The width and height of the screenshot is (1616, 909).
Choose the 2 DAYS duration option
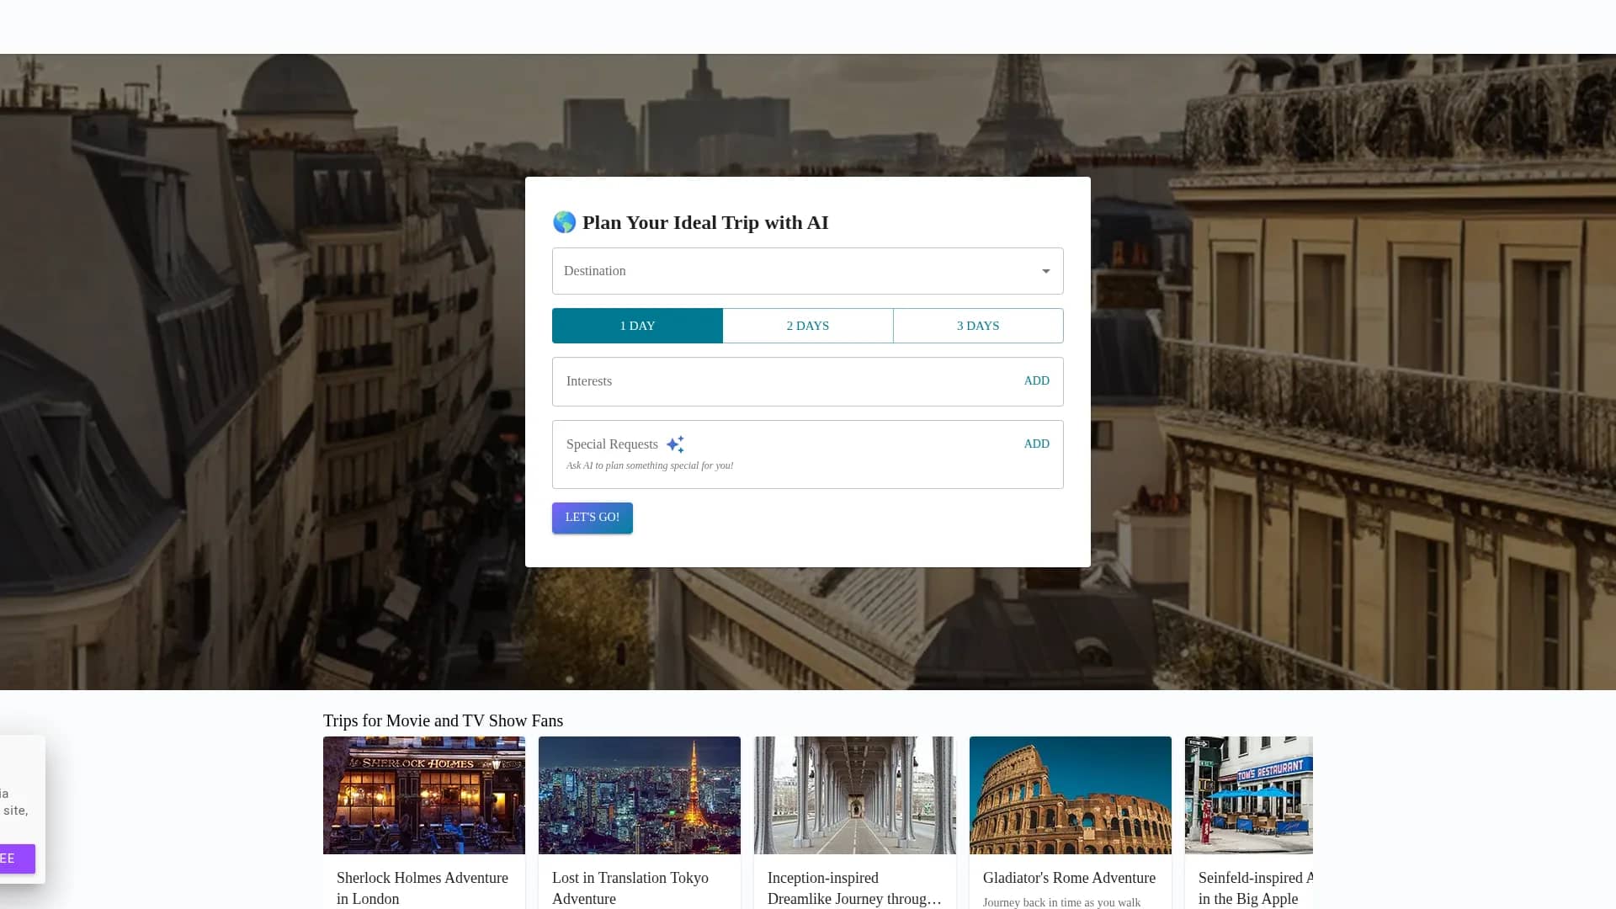pos(808,326)
